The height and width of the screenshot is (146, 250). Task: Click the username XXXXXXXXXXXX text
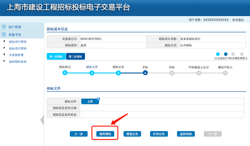click(x=216, y=20)
